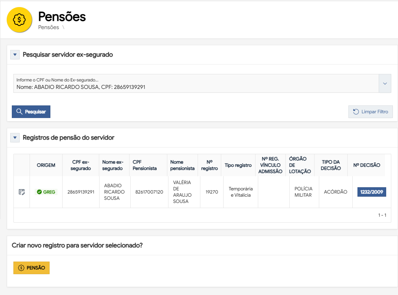
Task: Click the yellow Pensões coin icon in header
Action: click(20, 20)
